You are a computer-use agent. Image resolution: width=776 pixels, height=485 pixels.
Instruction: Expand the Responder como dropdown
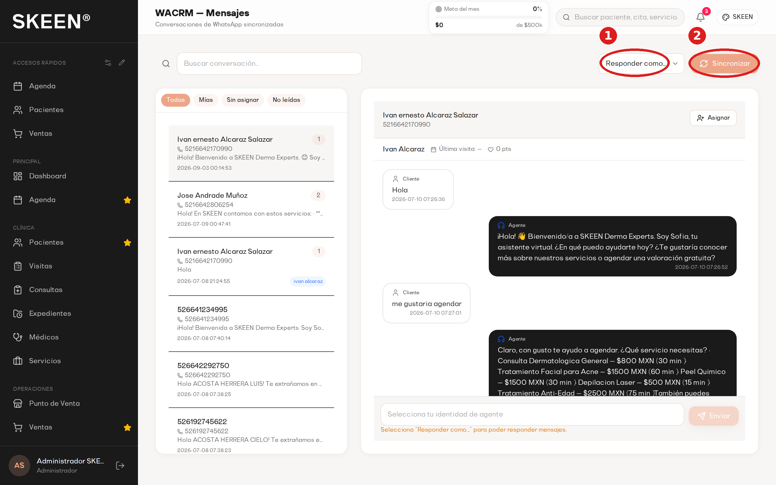pos(641,64)
